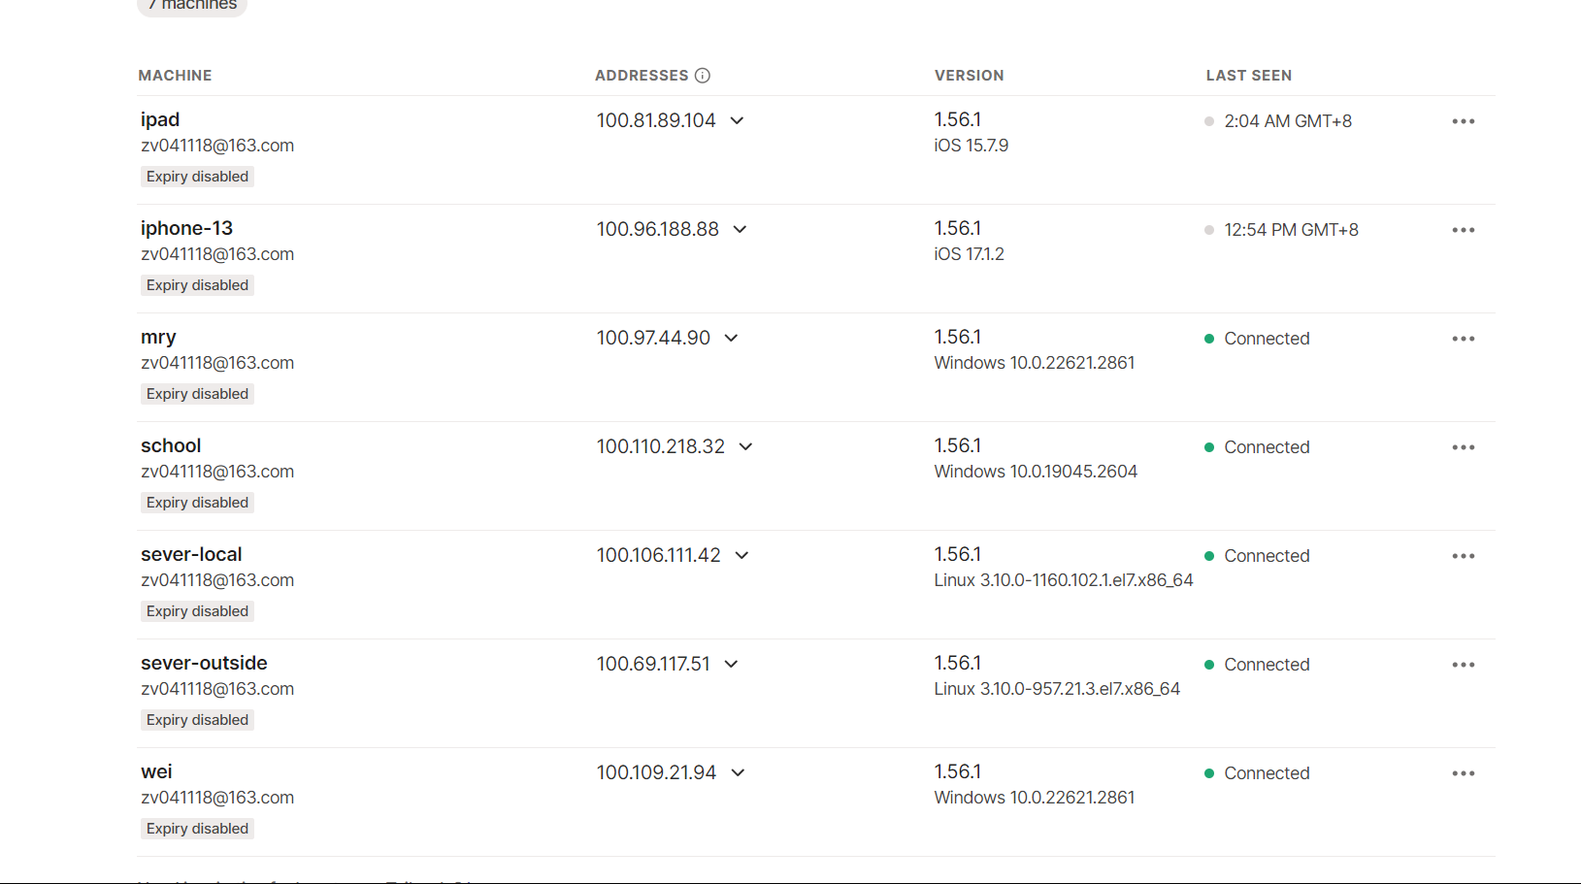Expand the address dropdown for 100.106.111.42

[742, 556]
